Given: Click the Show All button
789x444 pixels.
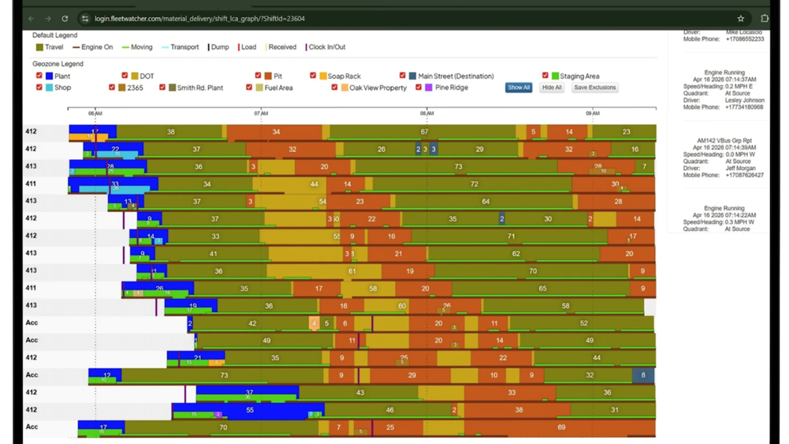Looking at the screenshot, I should coord(518,88).
